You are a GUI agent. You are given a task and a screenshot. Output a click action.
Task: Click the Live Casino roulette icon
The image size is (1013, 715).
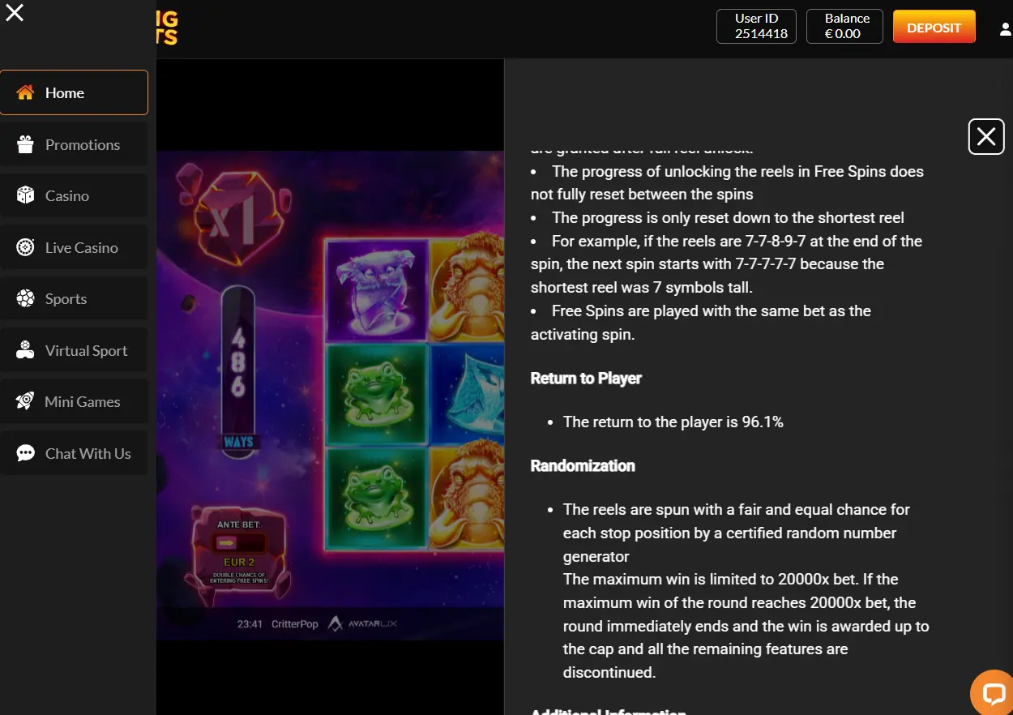pyautogui.click(x=25, y=247)
